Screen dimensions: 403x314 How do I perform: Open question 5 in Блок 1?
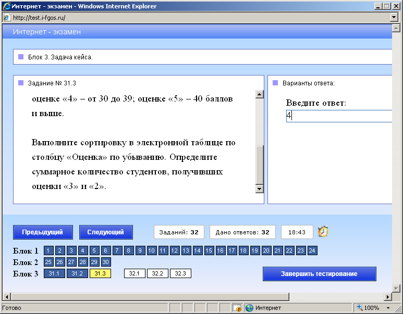pyautogui.click(x=94, y=250)
